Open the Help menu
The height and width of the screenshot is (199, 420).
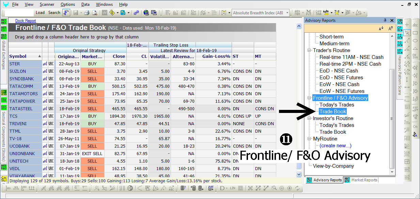coord(124,4)
